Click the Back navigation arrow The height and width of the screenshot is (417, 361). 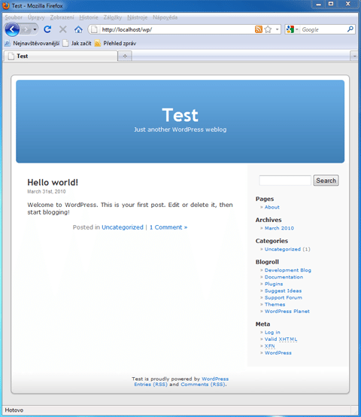coord(12,29)
